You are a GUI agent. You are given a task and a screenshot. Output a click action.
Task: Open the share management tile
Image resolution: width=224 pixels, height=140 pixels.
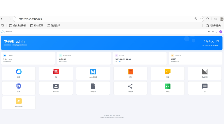click(x=130, y=88)
